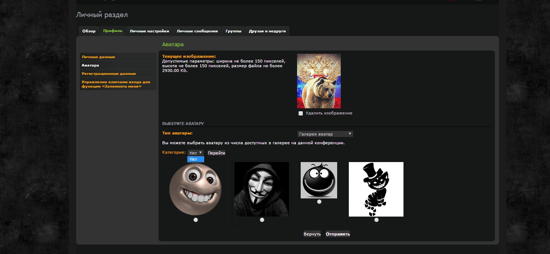This screenshot has height=254, width=550.
Task: Expand the 'Категория' dropdown
Action: [195, 153]
